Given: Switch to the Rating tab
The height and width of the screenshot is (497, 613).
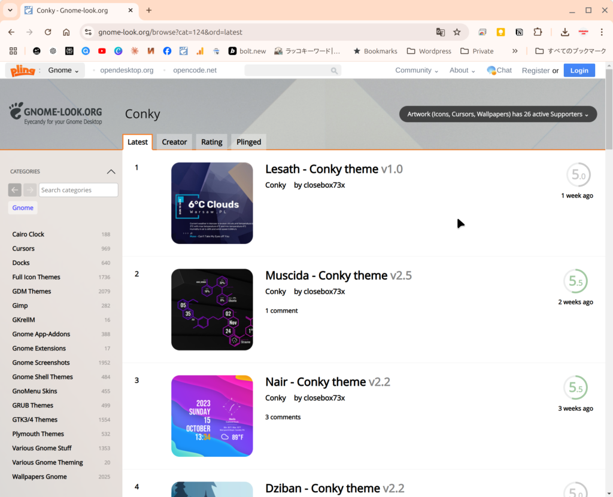Looking at the screenshot, I should [211, 142].
